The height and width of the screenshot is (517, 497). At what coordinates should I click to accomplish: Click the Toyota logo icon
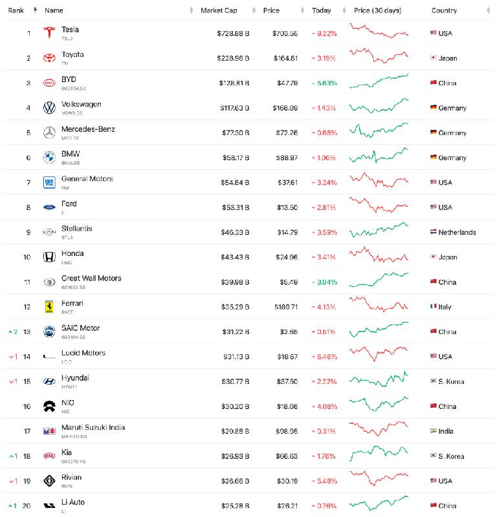pyautogui.click(x=49, y=58)
